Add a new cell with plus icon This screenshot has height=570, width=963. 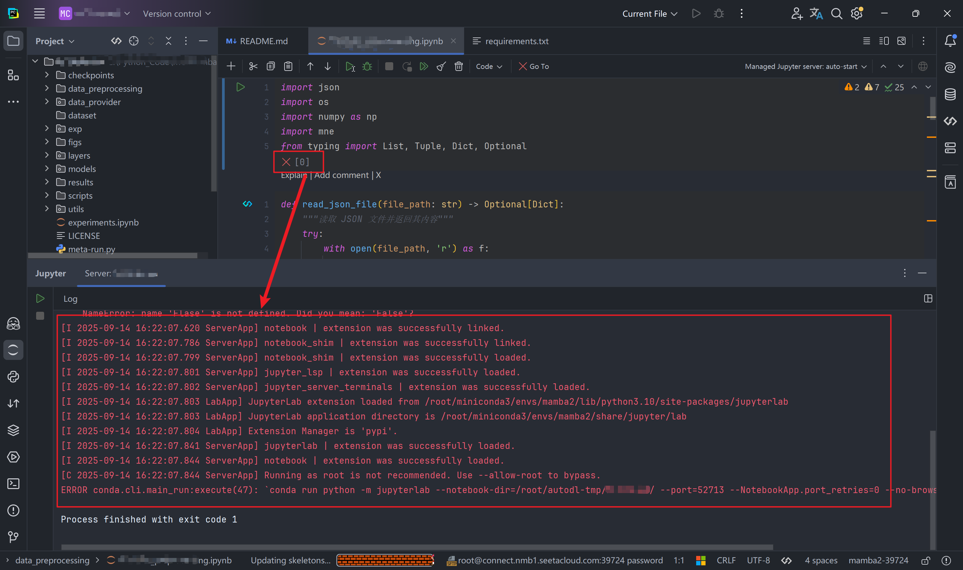click(231, 67)
